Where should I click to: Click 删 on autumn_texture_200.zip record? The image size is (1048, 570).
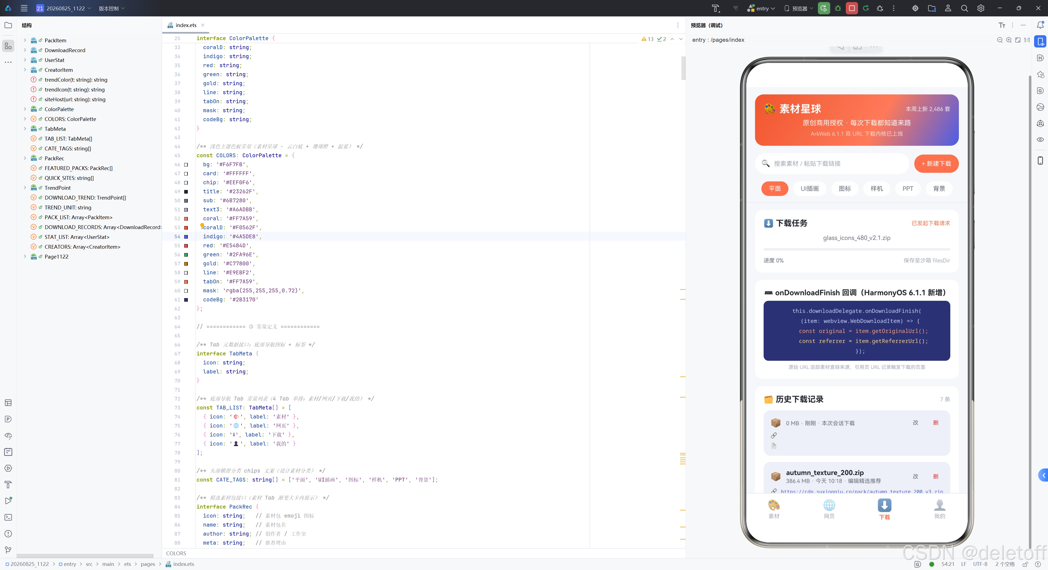coord(936,476)
